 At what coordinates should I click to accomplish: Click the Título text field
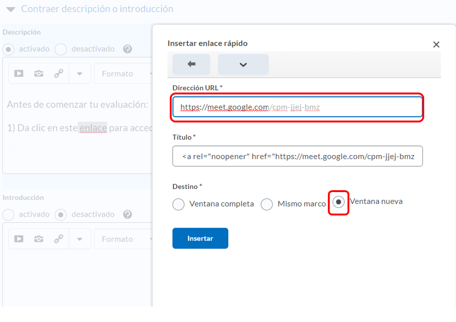coord(297,157)
